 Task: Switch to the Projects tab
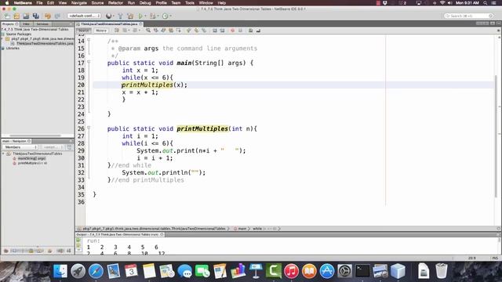click(x=10, y=24)
